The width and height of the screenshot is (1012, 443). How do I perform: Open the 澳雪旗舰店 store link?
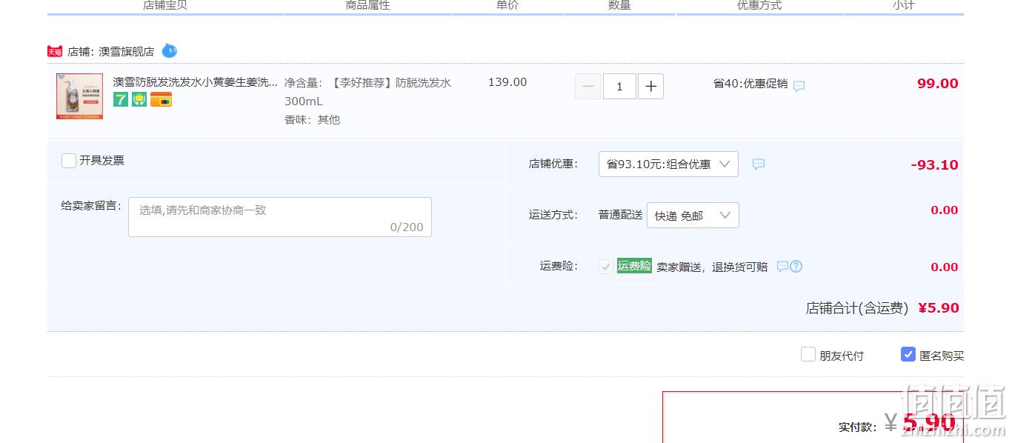[x=127, y=52]
